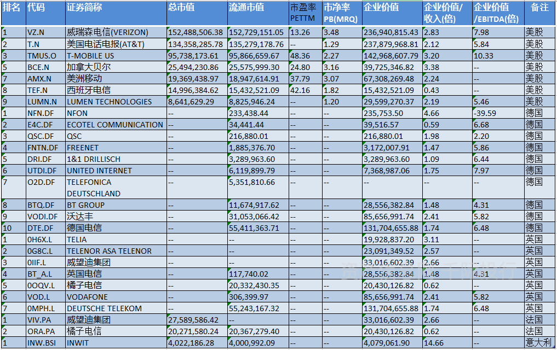Click total market cap 27,589,586.42

point(197,320)
